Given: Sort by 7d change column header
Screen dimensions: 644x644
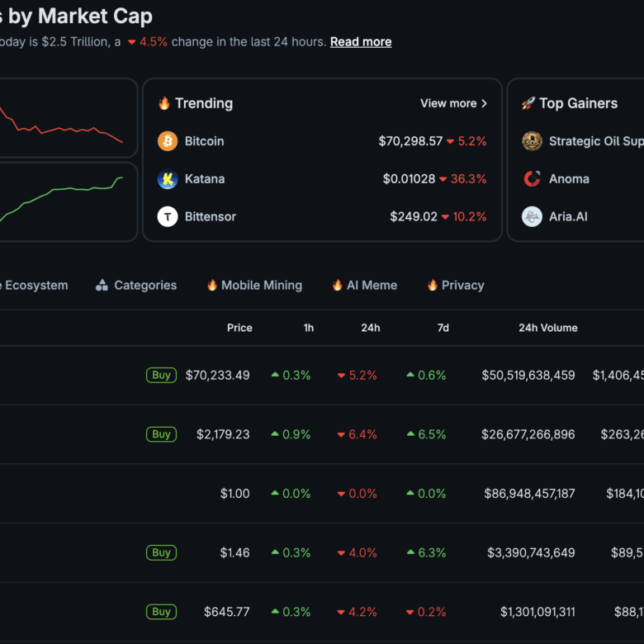Looking at the screenshot, I should coord(443,328).
